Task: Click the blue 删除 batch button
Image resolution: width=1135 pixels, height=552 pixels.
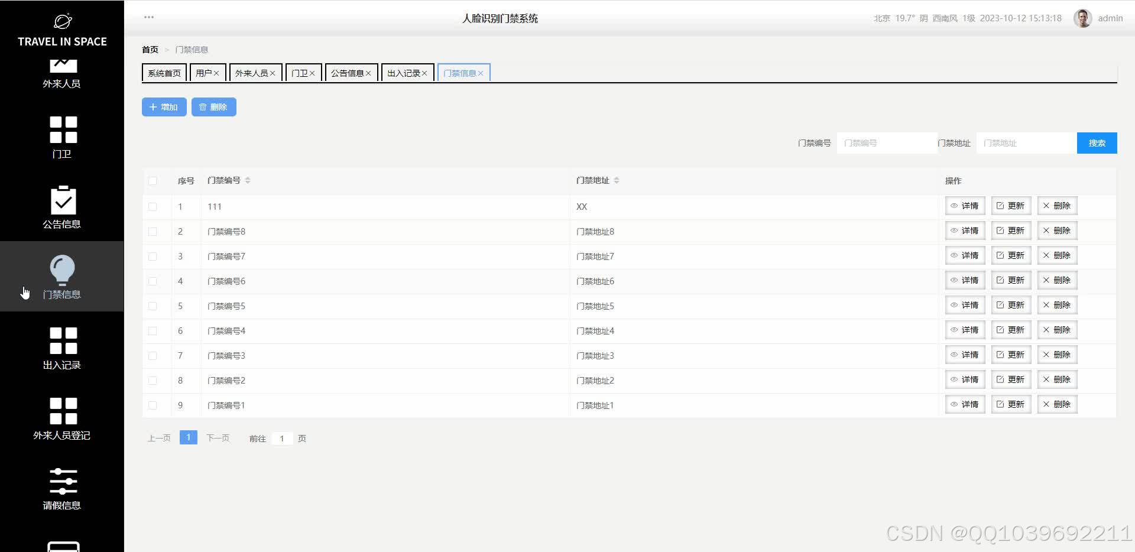Action: pos(214,107)
